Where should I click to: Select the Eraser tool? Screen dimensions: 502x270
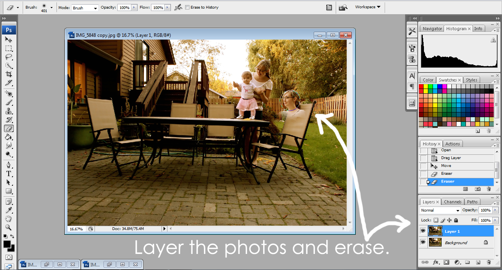tap(9, 128)
